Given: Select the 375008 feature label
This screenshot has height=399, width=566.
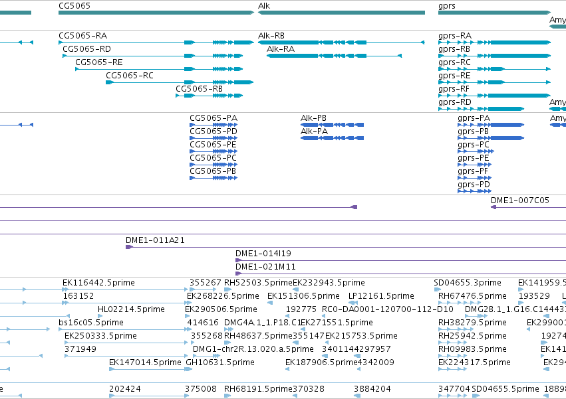Looking at the screenshot, I should pos(201,389).
